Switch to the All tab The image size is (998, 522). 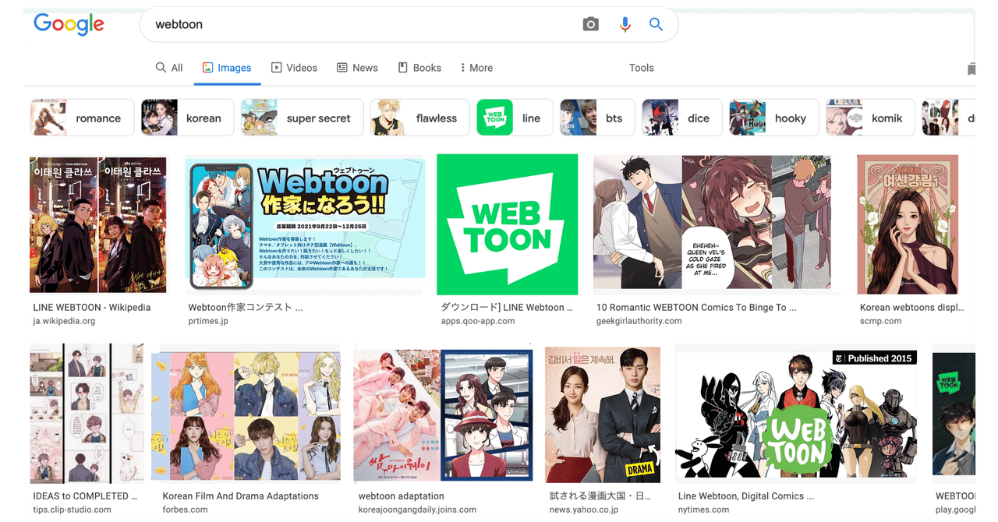coord(169,68)
